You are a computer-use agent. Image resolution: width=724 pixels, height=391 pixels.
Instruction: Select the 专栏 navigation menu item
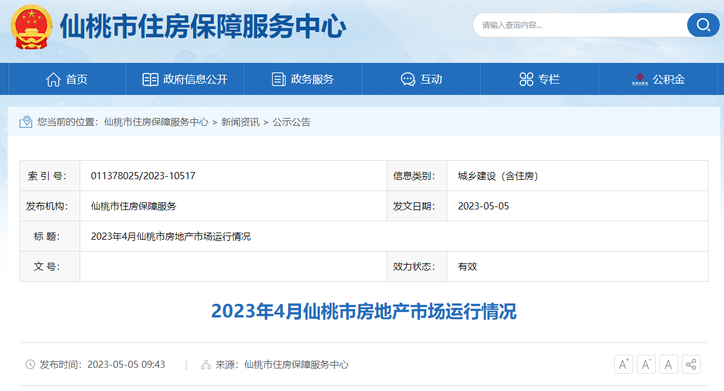coord(539,78)
